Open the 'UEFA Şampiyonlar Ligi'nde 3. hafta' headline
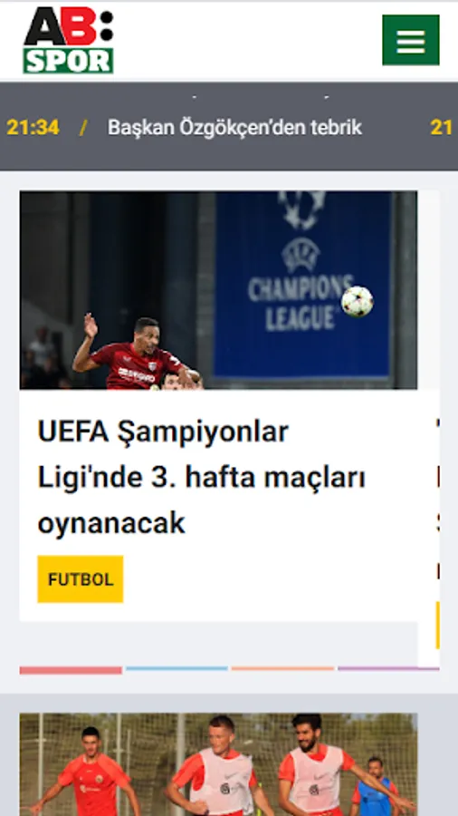The width and height of the screenshot is (458, 816). pos(202,477)
